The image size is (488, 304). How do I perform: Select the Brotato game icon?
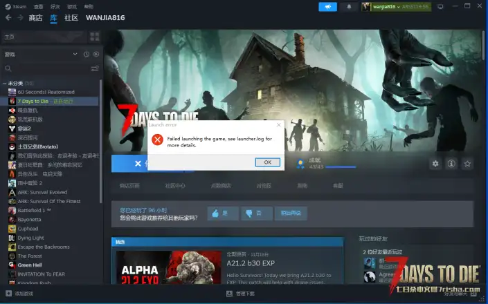pos(12,146)
